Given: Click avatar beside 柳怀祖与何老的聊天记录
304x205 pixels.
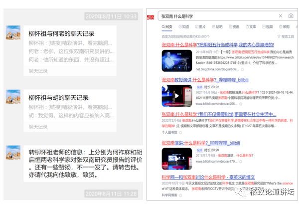Looking at the screenshot, I should tap(13, 32).
